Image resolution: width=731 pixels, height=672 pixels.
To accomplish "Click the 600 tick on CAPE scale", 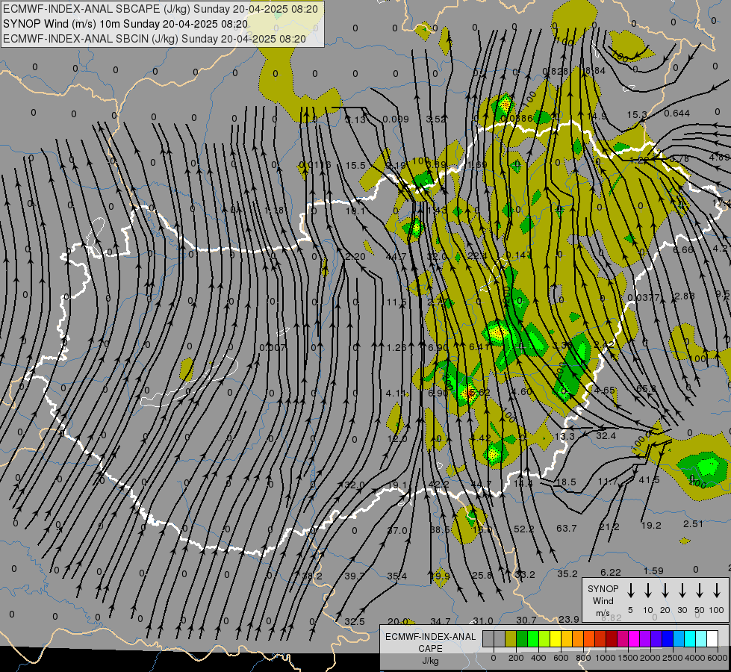I will pos(561,658).
